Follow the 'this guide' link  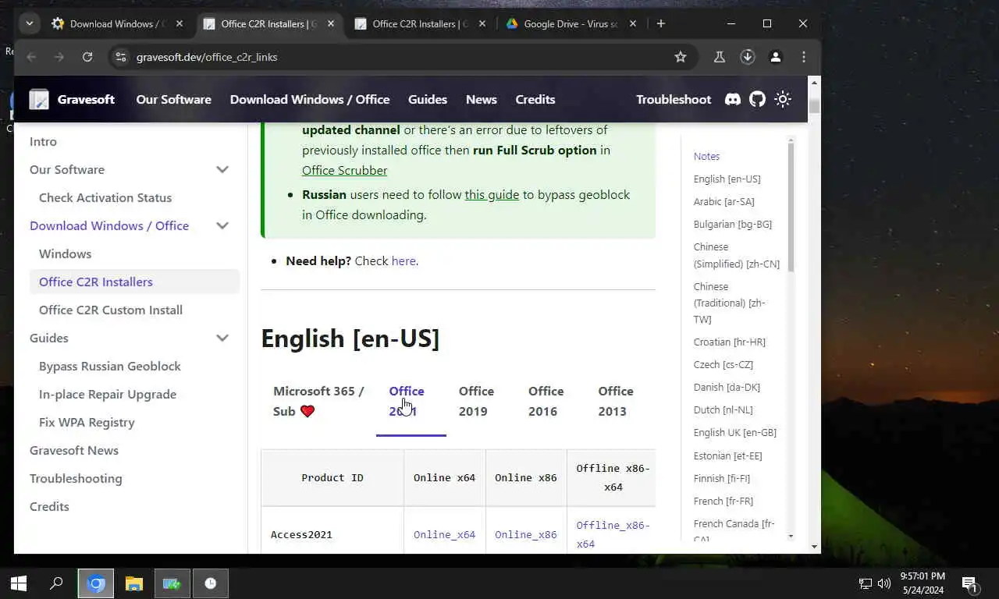[492, 194]
